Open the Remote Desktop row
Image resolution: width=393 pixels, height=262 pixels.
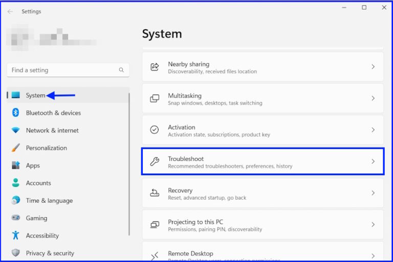(x=263, y=251)
